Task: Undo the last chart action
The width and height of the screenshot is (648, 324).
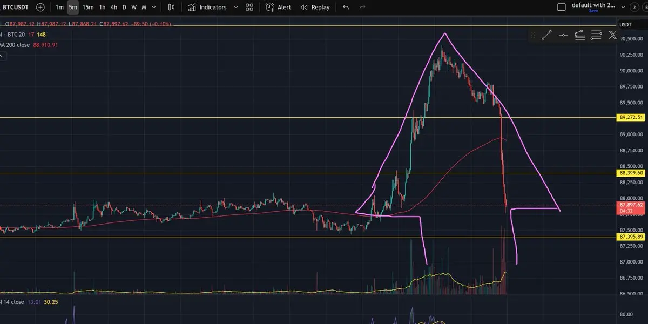Action: (346, 8)
